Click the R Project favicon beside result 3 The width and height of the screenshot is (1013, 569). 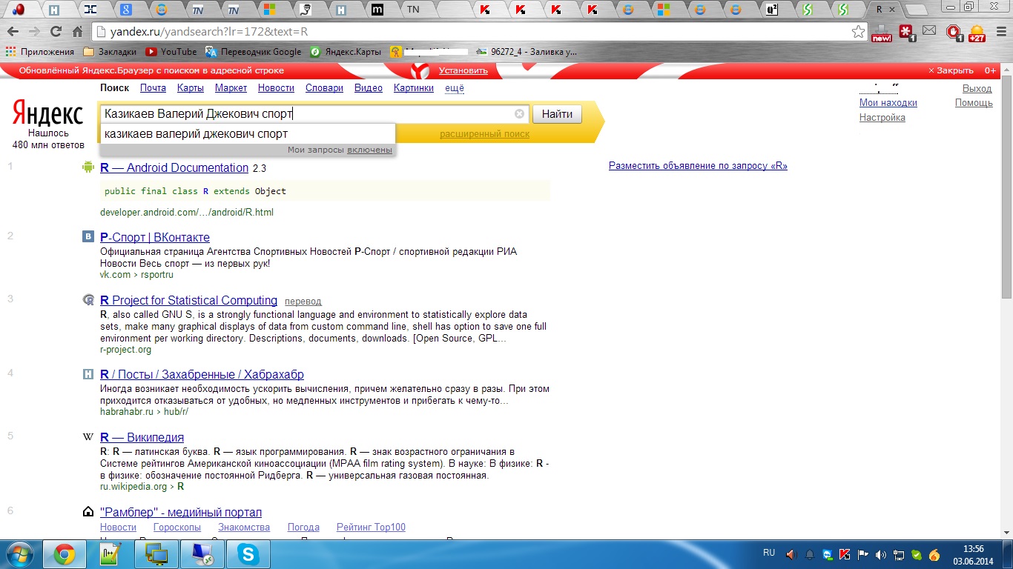(x=88, y=300)
